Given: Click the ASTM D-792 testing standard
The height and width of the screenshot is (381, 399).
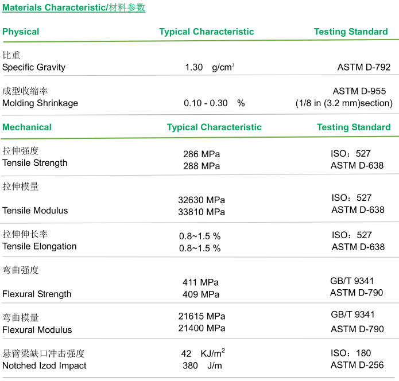Looking at the screenshot, I should point(364,67).
